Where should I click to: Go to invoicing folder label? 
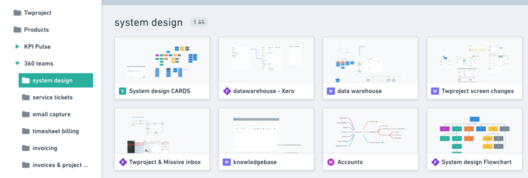45,148
